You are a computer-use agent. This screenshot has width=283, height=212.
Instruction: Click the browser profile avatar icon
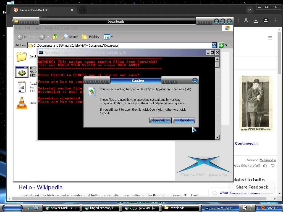pos(266,20)
